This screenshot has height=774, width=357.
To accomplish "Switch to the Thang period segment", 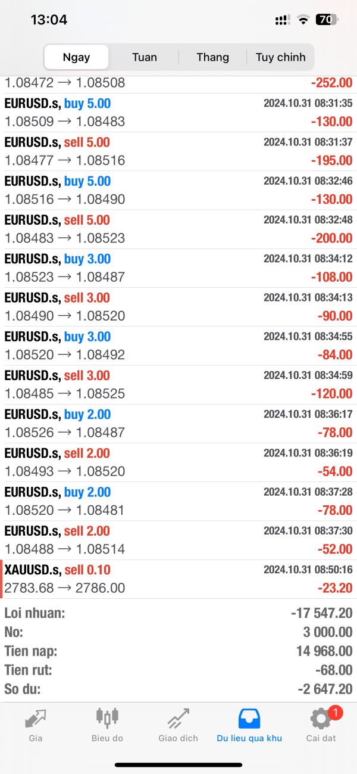I will pos(212,57).
